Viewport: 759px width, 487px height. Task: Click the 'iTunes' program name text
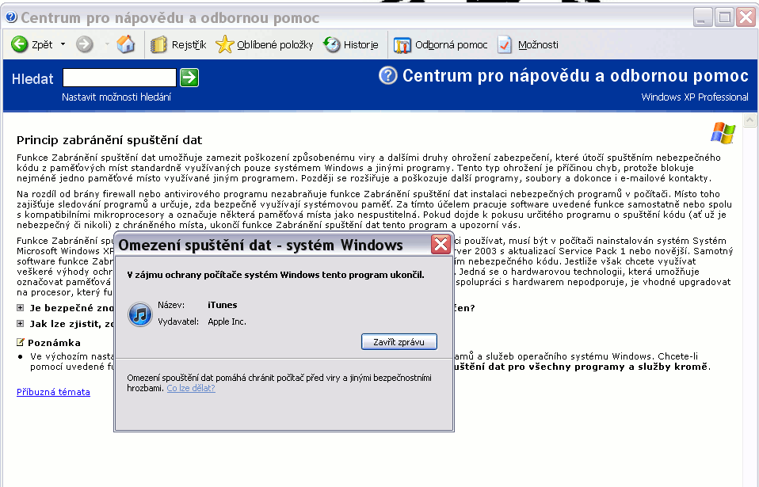coord(222,305)
